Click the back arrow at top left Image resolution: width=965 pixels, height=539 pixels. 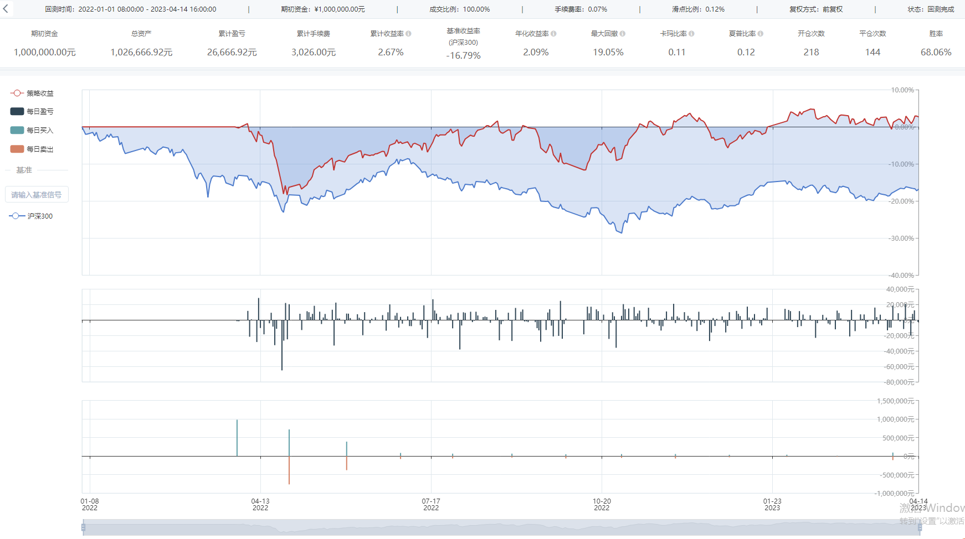(6, 9)
